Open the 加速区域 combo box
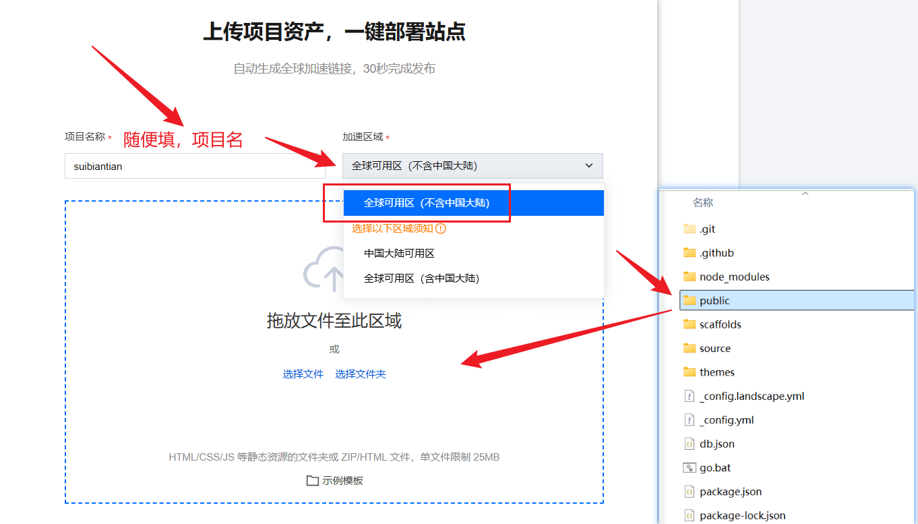Screen dimensions: 918x524 [x=472, y=166]
